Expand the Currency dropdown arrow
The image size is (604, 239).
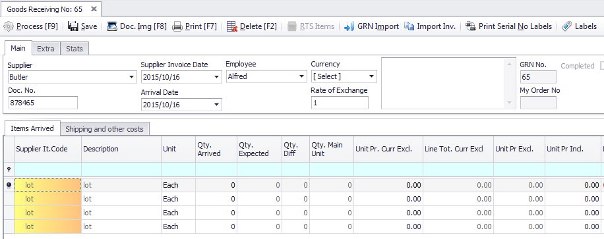(x=371, y=76)
